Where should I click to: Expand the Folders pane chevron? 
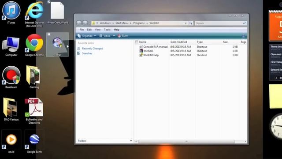pos(131,141)
